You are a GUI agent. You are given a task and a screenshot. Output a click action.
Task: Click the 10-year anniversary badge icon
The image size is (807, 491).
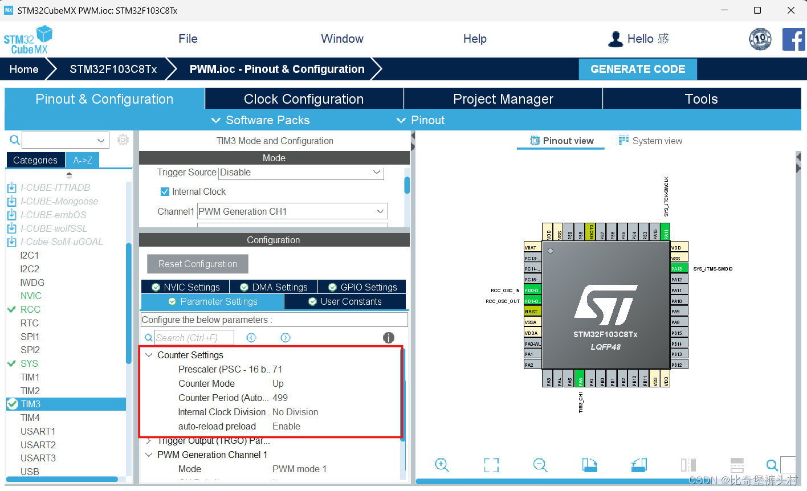click(x=760, y=39)
